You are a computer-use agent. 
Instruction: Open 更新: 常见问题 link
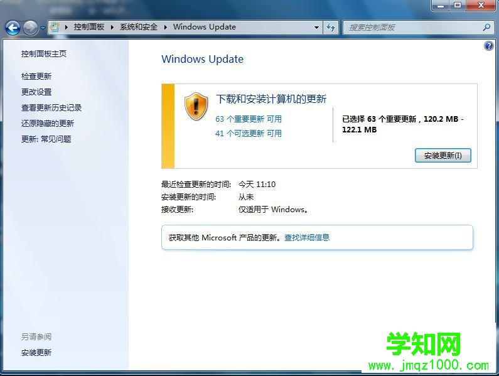(46, 139)
